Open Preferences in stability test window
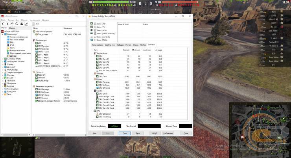The height and width of the screenshot is (158, 291). (x=168, y=133)
